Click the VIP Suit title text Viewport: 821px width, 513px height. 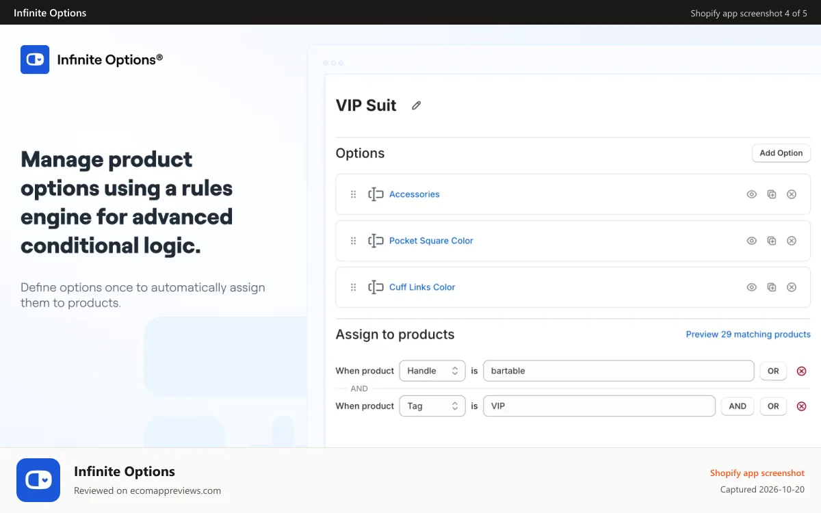366,105
